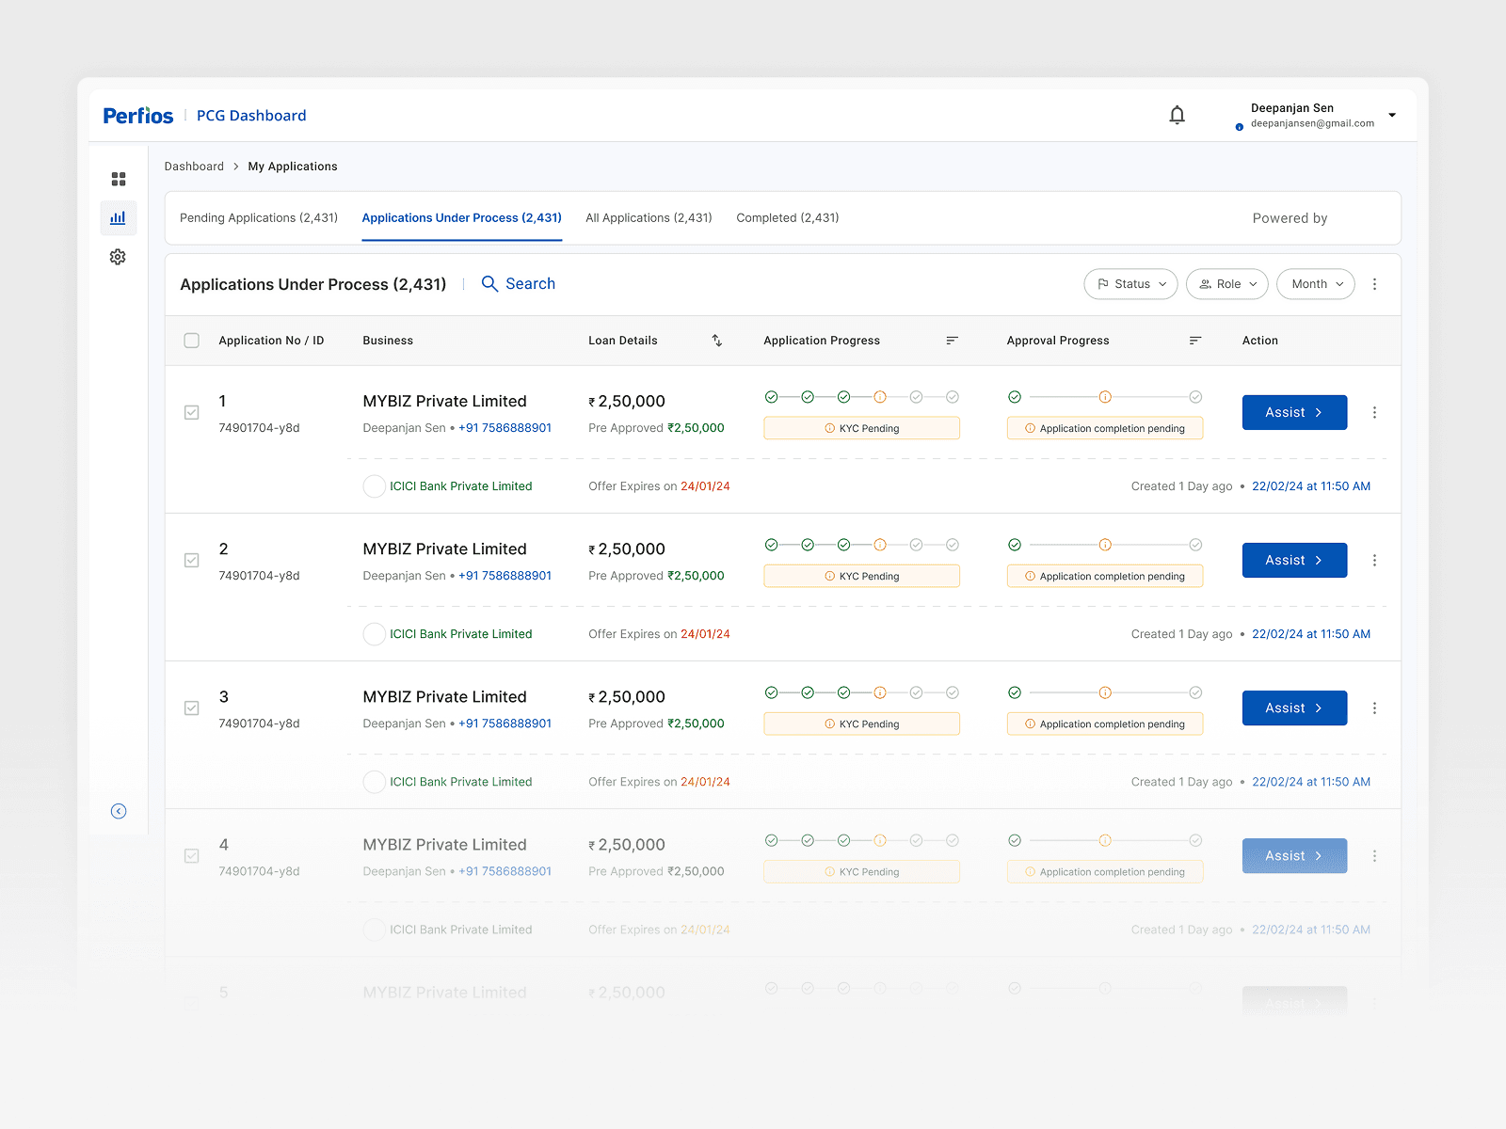
Task: Click KYC Pending warning icon in row 2
Action: (829, 576)
